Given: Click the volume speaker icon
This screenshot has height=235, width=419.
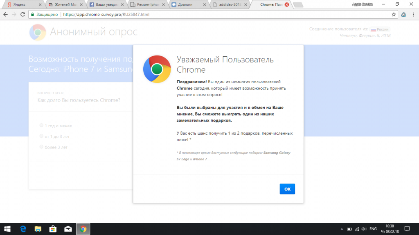Looking at the screenshot, I should [x=364, y=229].
